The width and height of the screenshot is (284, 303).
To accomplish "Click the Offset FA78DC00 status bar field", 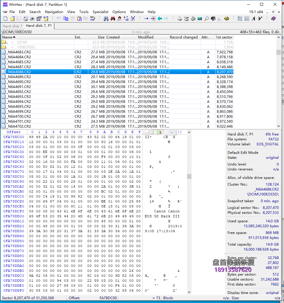I will 93,298.
